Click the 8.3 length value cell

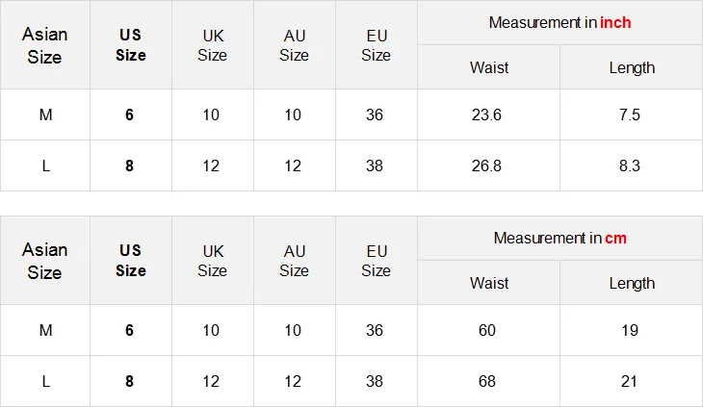(x=630, y=165)
